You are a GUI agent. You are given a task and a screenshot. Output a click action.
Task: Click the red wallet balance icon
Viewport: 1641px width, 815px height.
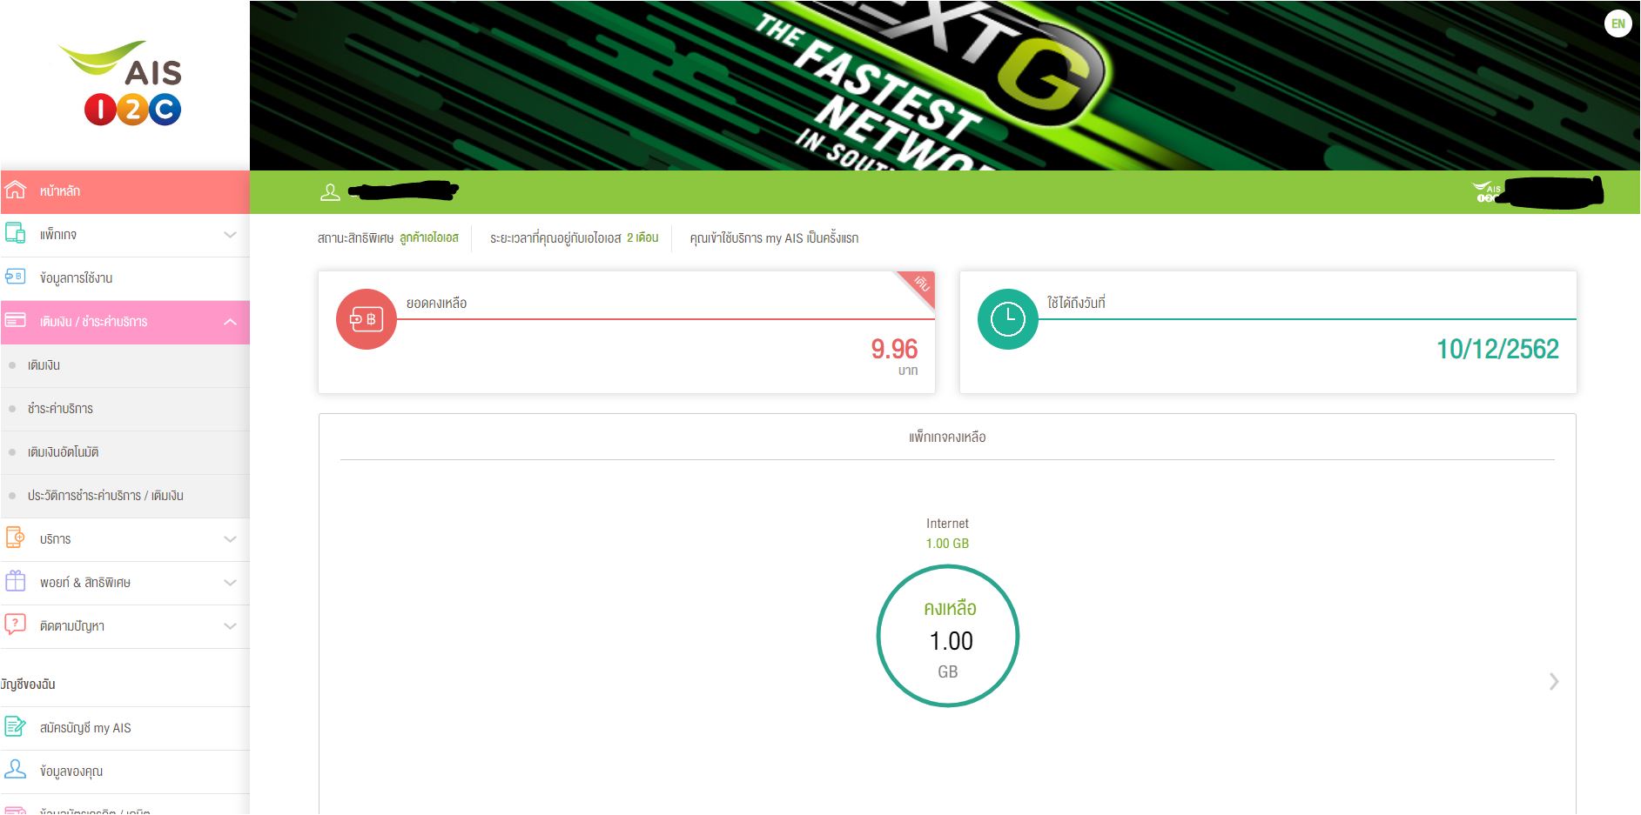point(367,319)
